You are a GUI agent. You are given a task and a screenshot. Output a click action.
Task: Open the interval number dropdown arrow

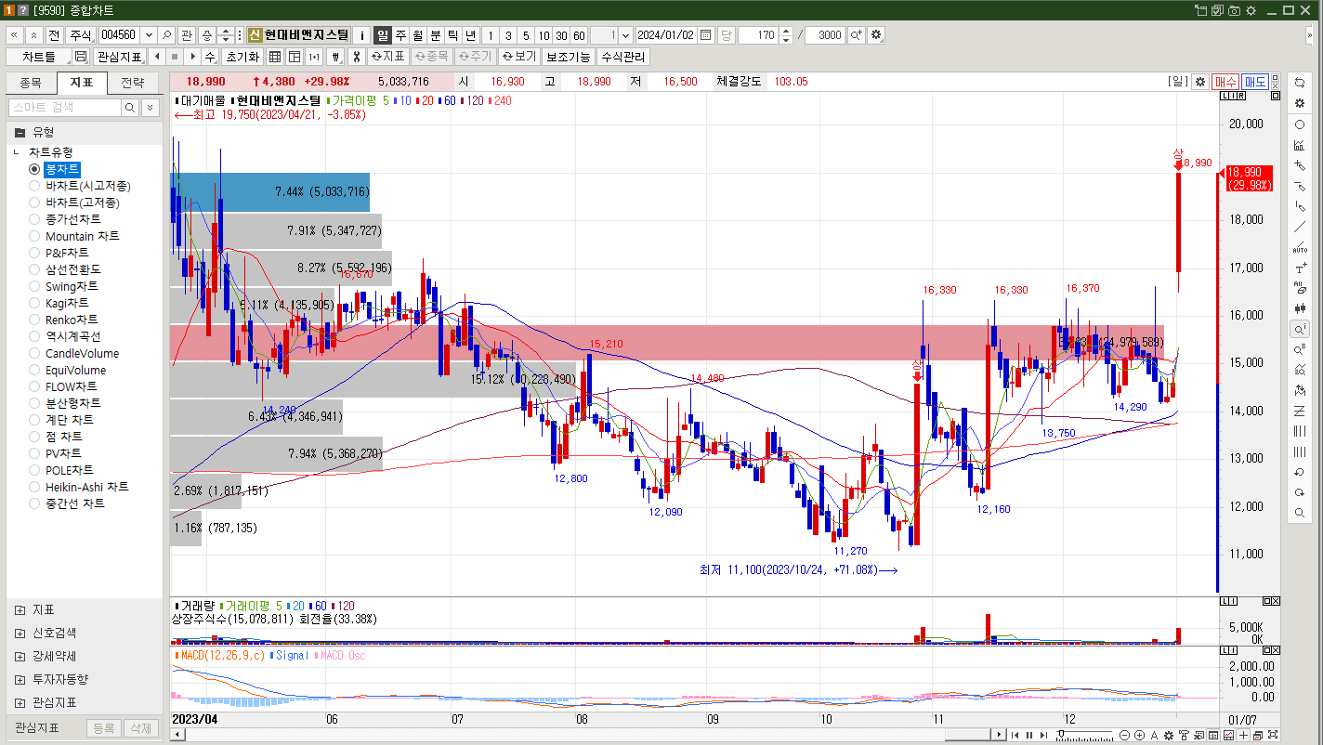(x=625, y=35)
